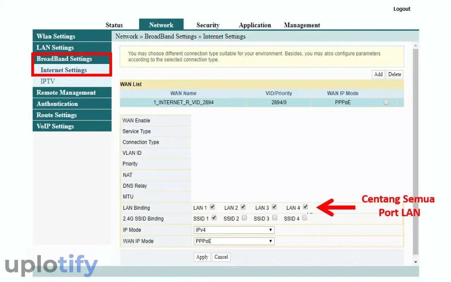Screen dimensions: 451x282
Task: Toggle the LAN 4 binding checkbox
Action: [x=305, y=207]
